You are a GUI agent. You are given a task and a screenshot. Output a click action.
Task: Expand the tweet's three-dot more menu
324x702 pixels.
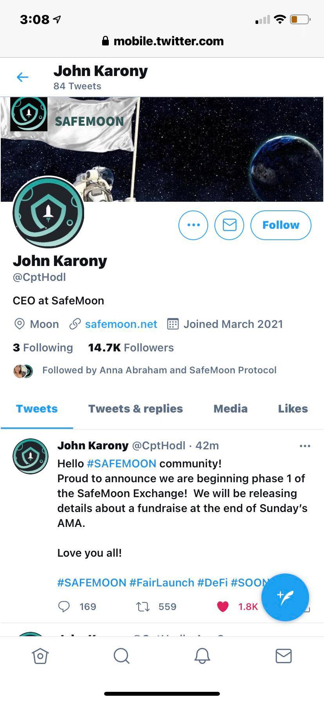[305, 446]
